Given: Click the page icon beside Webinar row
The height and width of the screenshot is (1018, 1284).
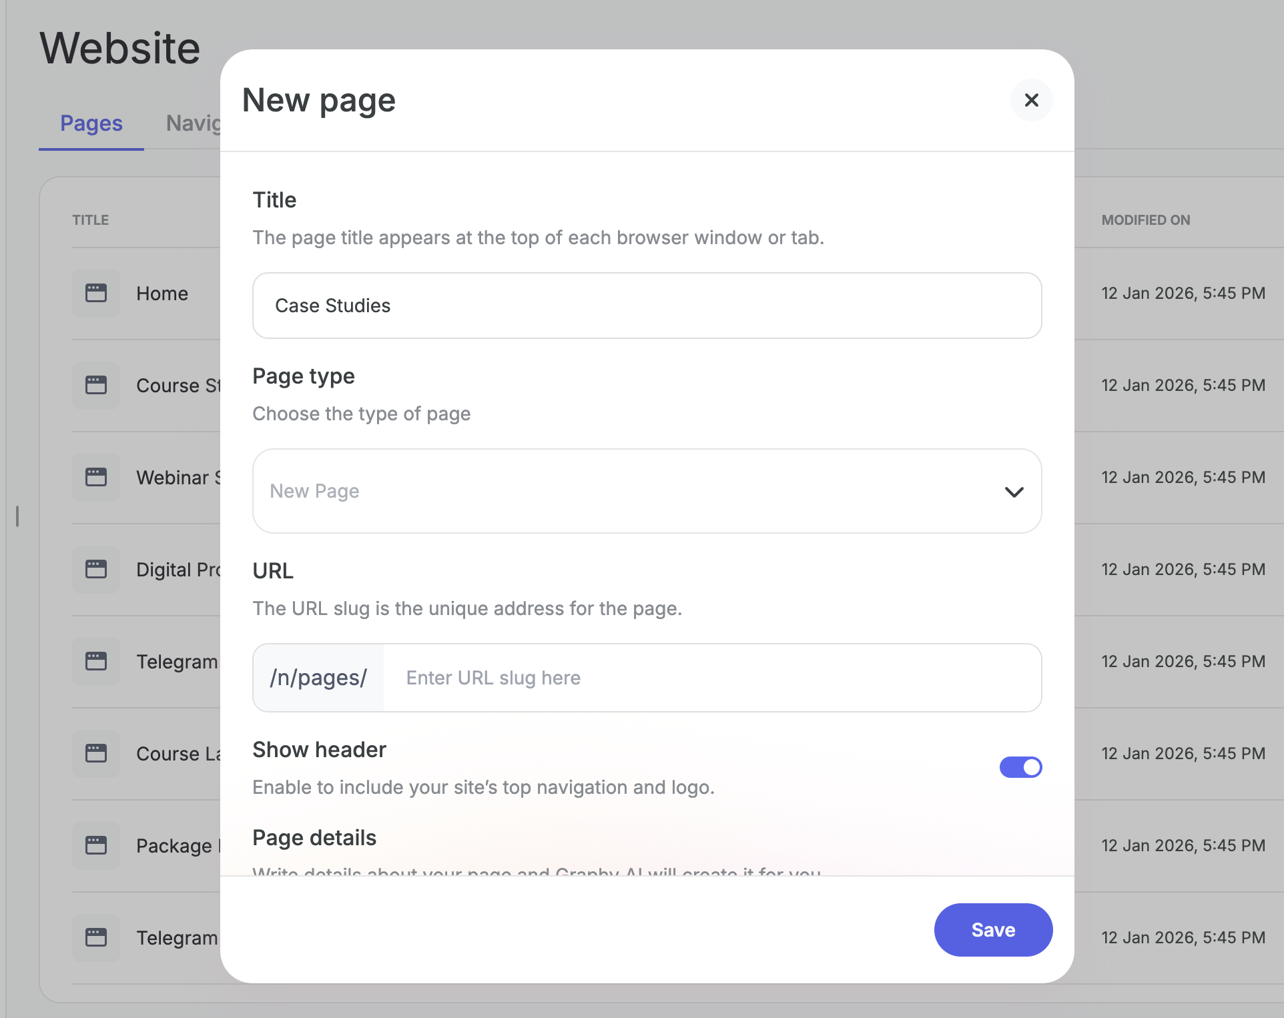Looking at the screenshot, I should pyautogui.click(x=96, y=477).
